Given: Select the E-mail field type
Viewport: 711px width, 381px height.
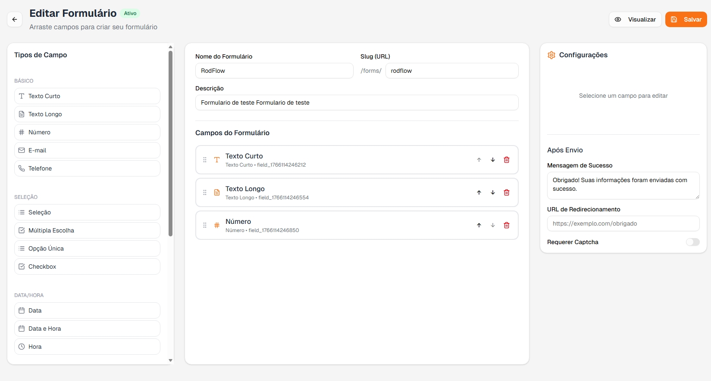Looking at the screenshot, I should pyautogui.click(x=87, y=150).
